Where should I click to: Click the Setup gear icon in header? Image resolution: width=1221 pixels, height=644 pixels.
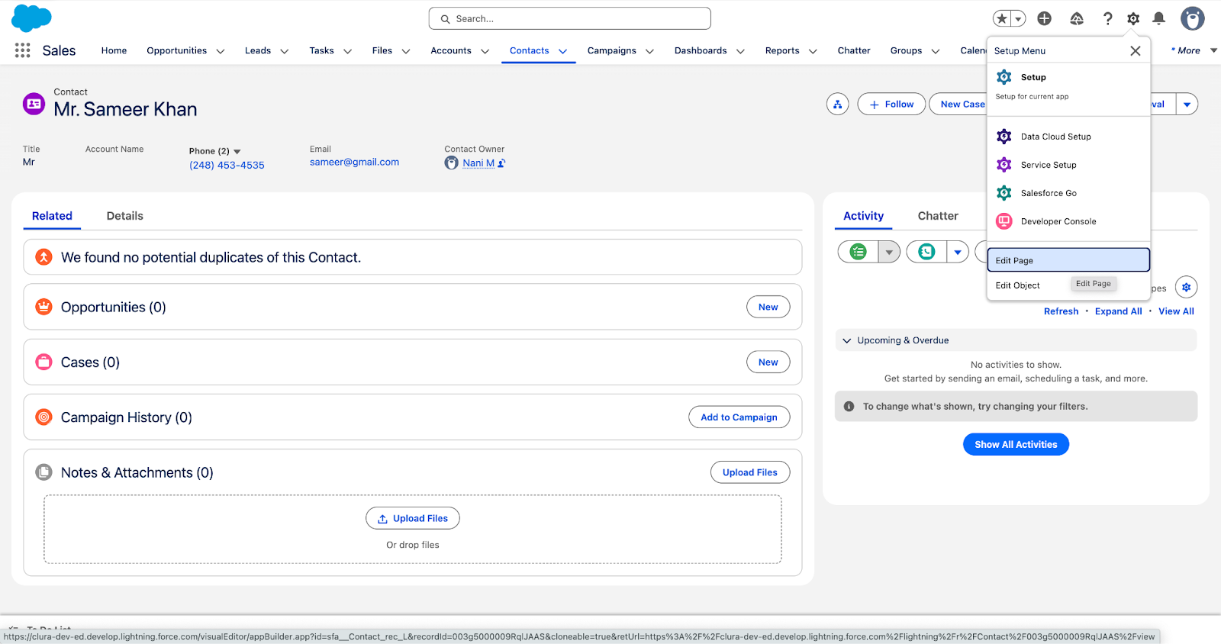[x=1133, y=18]
